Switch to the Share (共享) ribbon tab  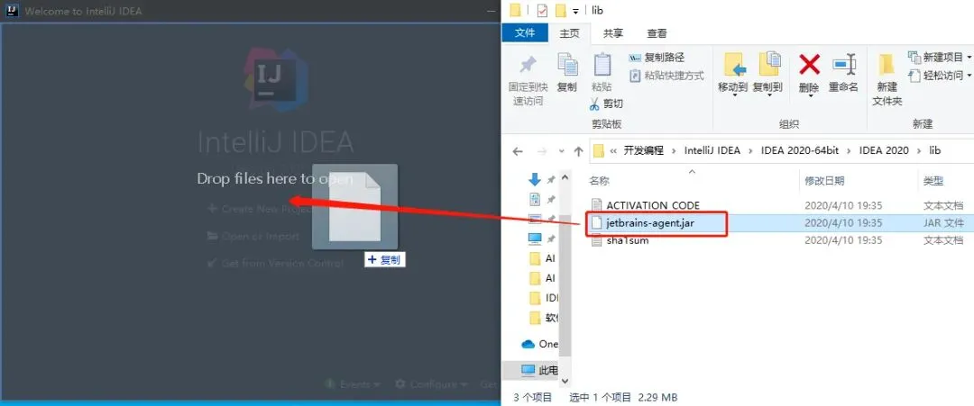(x=613, y=33)
